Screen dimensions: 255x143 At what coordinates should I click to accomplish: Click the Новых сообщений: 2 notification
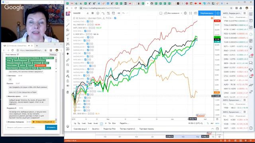click(43, 122)
